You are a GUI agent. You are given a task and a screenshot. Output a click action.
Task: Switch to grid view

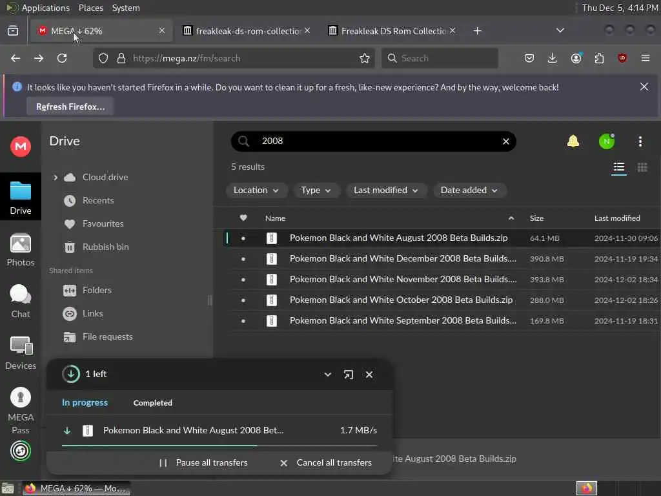[x=642, y=167]
